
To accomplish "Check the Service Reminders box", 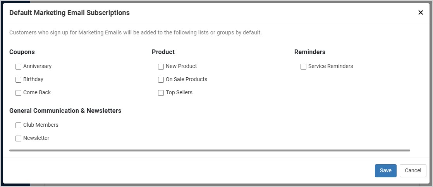I will (x=303, y=67).
